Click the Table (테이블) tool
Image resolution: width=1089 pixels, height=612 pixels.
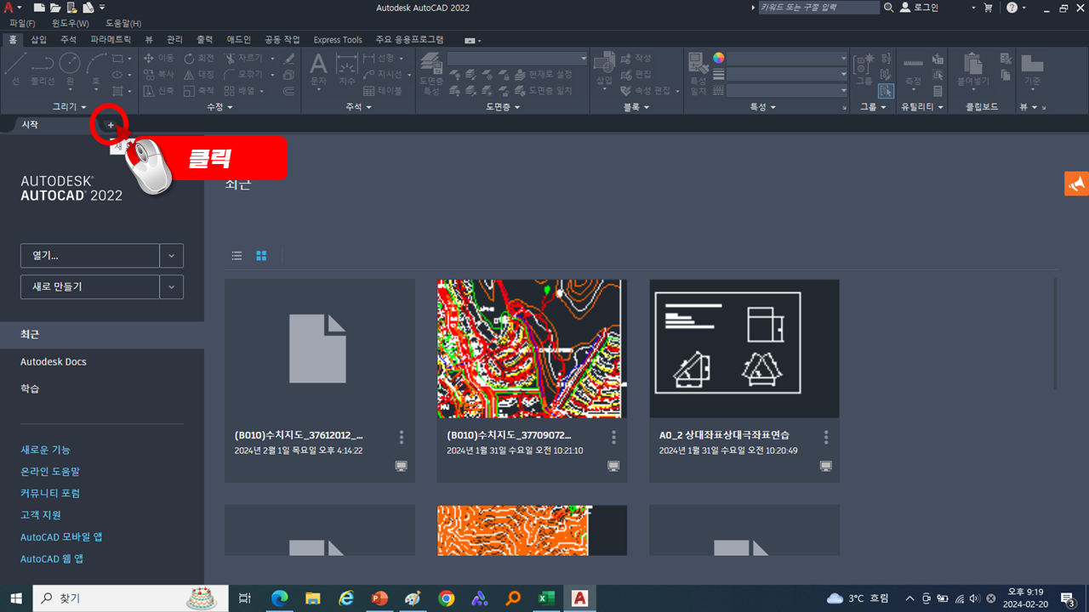(383, 91)
